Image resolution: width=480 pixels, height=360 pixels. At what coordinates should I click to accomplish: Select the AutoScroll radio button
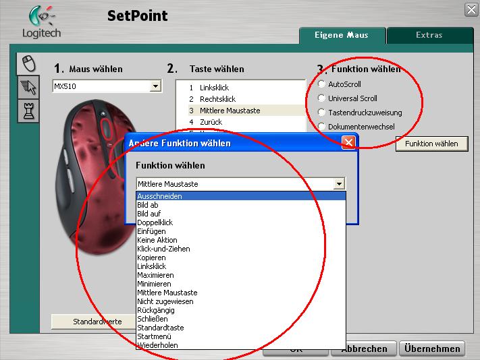(x=321, y=84)
